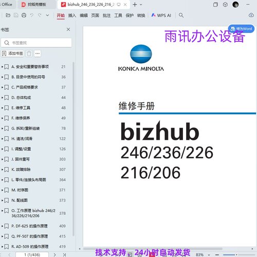Open a new tab with the plus button
The image size is (257, 257).
[135, 5]
